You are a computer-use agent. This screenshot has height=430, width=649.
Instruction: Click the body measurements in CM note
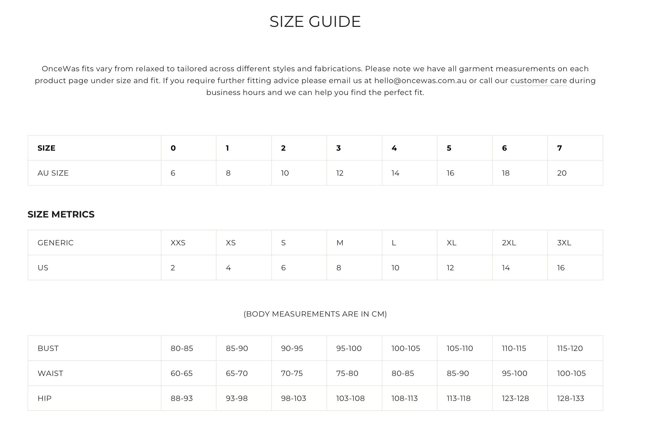tap(315, 314)
